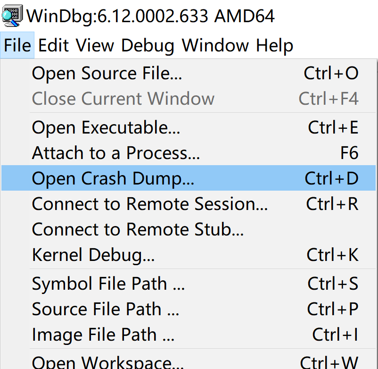This screenshot has width=378, height=369.
Task: Open the Symbol File Path dialog
Action: tap(108, 284)
